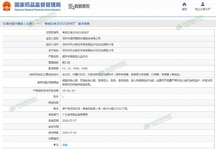This screenshot has width=216, height=149.
Task: Click the 首页 house icon
Action: (184, 4)
